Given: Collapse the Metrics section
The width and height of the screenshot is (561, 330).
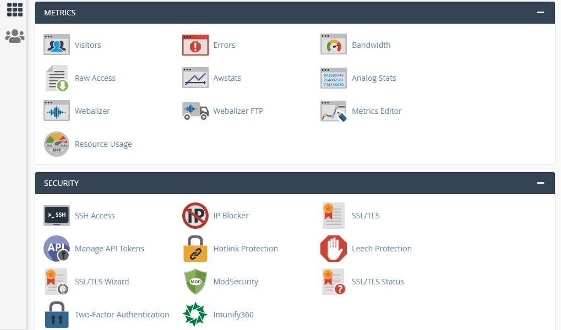Looking at the screenshot, I should [x=541, y=13].
